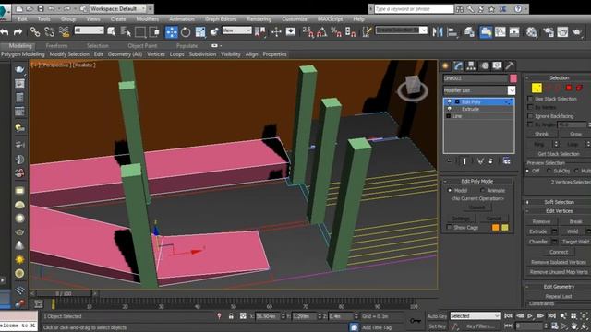Image resolution: width=591 pixels, height=332 pixels.
Task: Click the Pin Stack icon
Action: 450,161
